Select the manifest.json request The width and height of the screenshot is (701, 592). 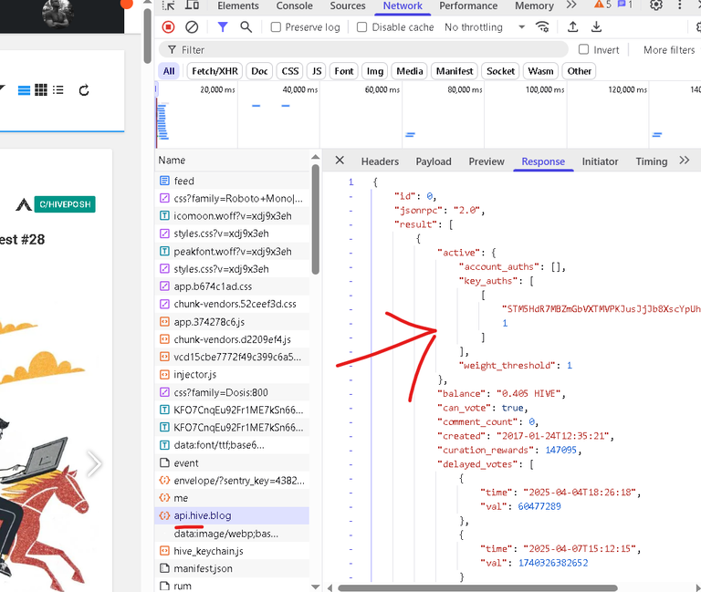pos(232,568)
